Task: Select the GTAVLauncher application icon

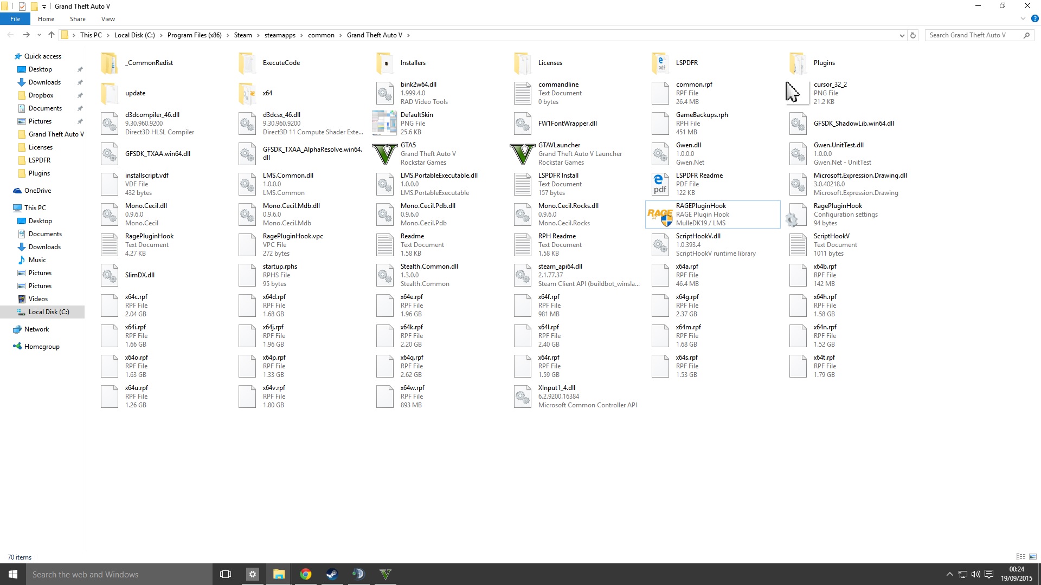Action: coord(522,154)
